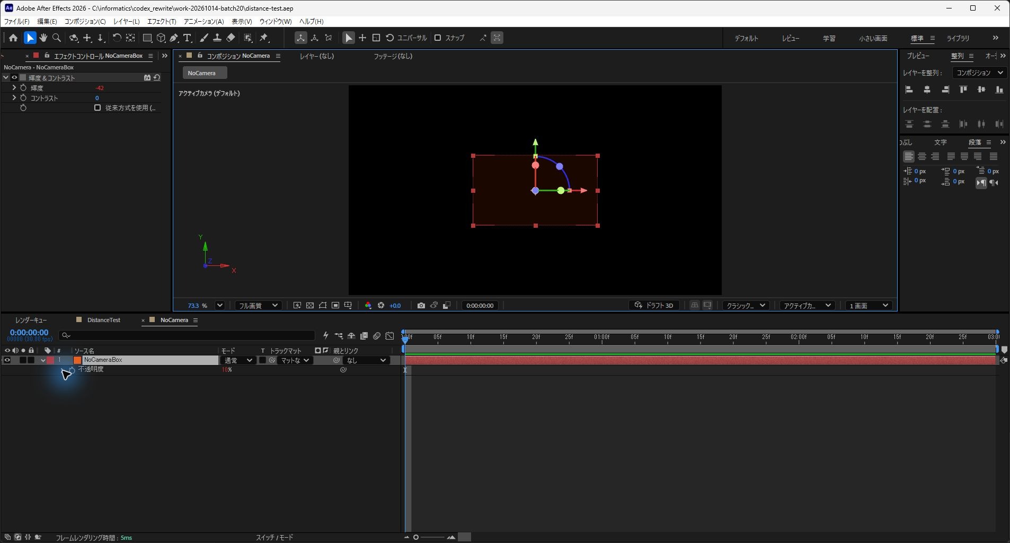Select the Puppet Pin tool
The image size is (1010, 543).
264,38
